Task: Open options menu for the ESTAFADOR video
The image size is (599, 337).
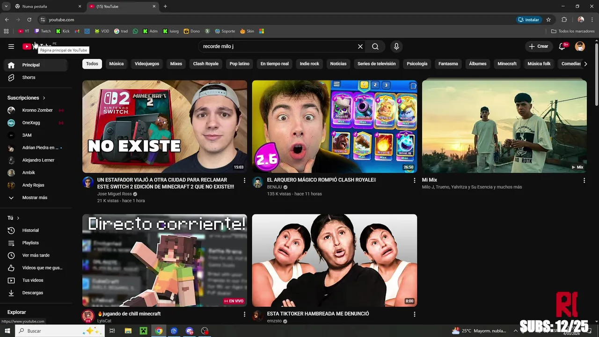Action: [244, 180]
